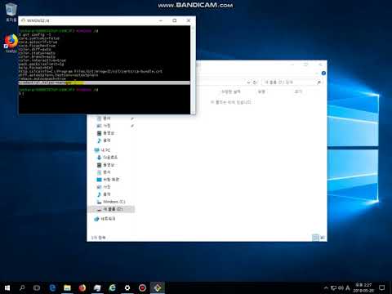Click the search magnifier in Explorer

tap(318, 82)
